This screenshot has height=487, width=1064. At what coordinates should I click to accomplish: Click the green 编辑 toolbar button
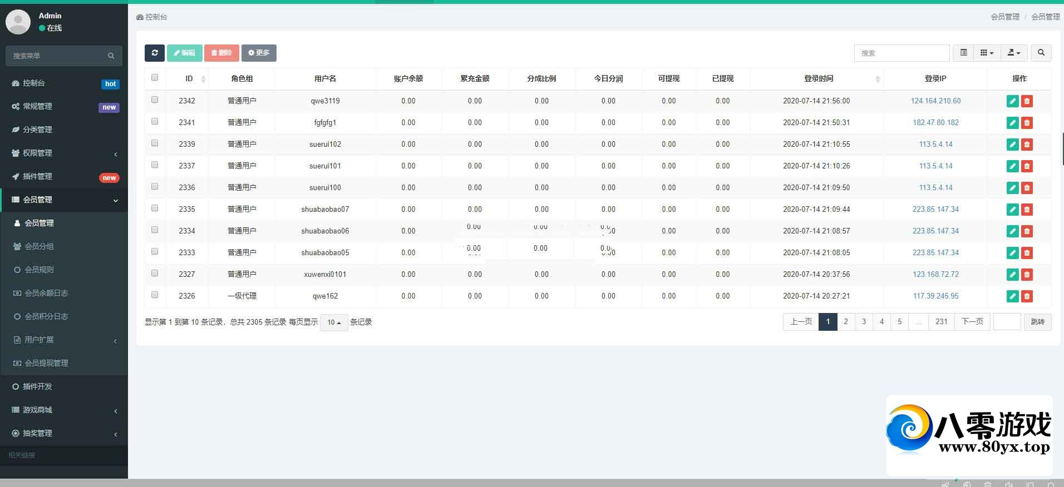pyautogui.click(x=184, y=53)
